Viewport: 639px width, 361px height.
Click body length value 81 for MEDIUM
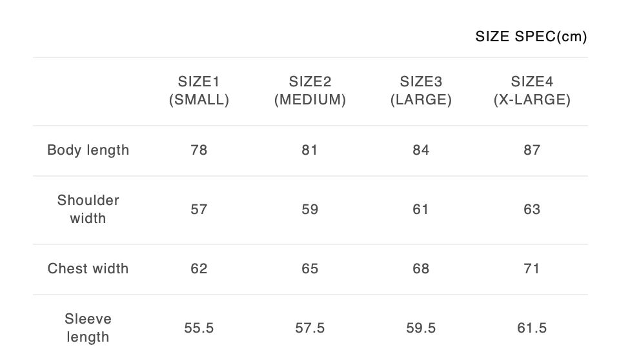pos(310,150)
